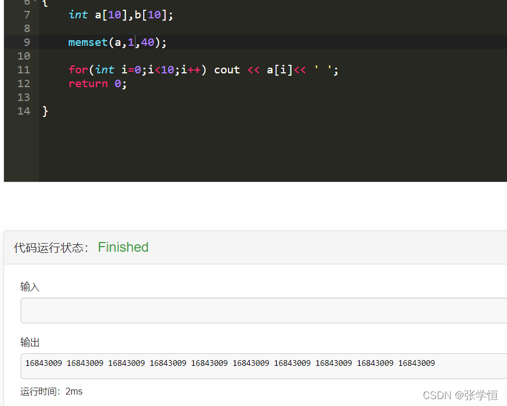Click the 'return 0;' line

(97, 84)
